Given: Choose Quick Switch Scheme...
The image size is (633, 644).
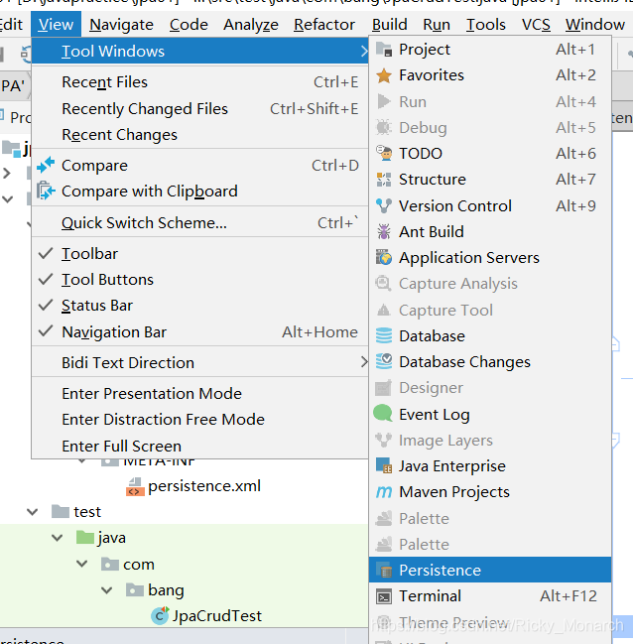Looking at the screenshot, I should pos(199,223).
